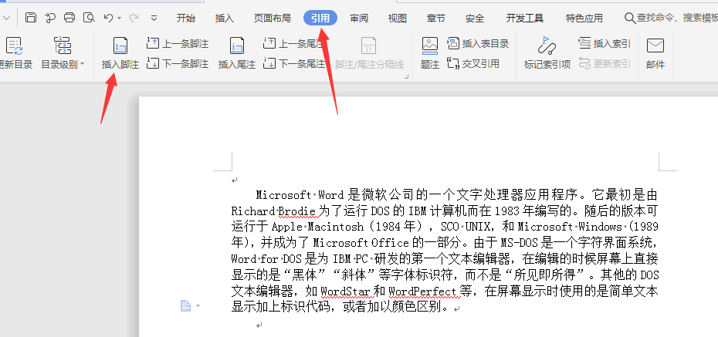Switch to the 审阅 tab
This screenshot has width=718, height=337.
(x=359, y=19)
